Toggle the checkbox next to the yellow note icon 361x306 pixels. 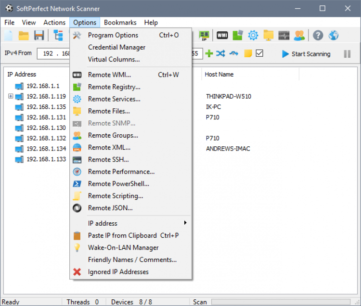tap(259, 53)
